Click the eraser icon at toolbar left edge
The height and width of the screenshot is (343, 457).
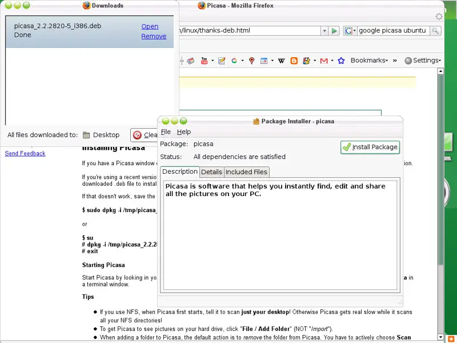coord(191,61)
